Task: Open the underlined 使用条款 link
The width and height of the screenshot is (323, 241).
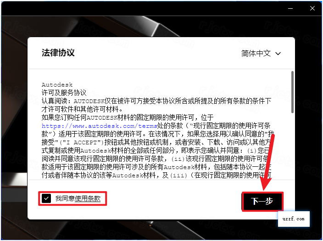Action: [88, 198]
